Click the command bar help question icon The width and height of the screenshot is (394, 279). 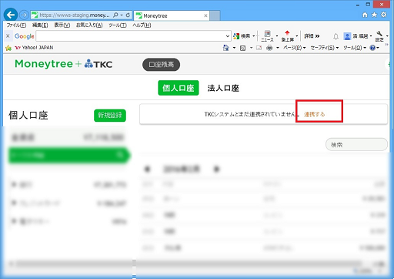[372, 48]
